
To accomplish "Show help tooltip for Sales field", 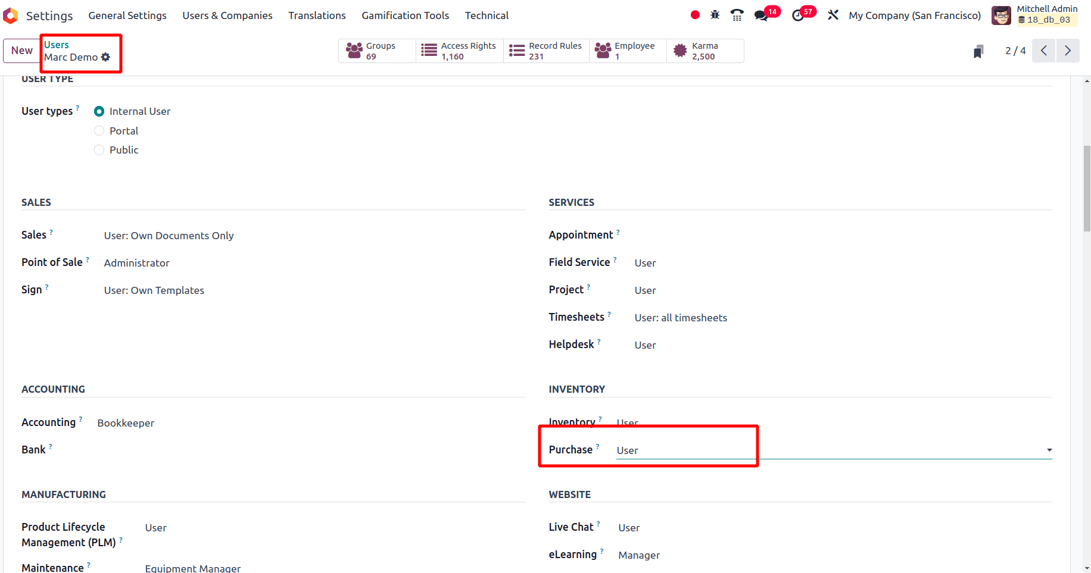I will click(x=51, y=232).
